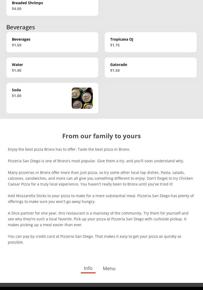
Task: Open the Breaded Shrimps menu item
Action: click(x=52, y=6)
